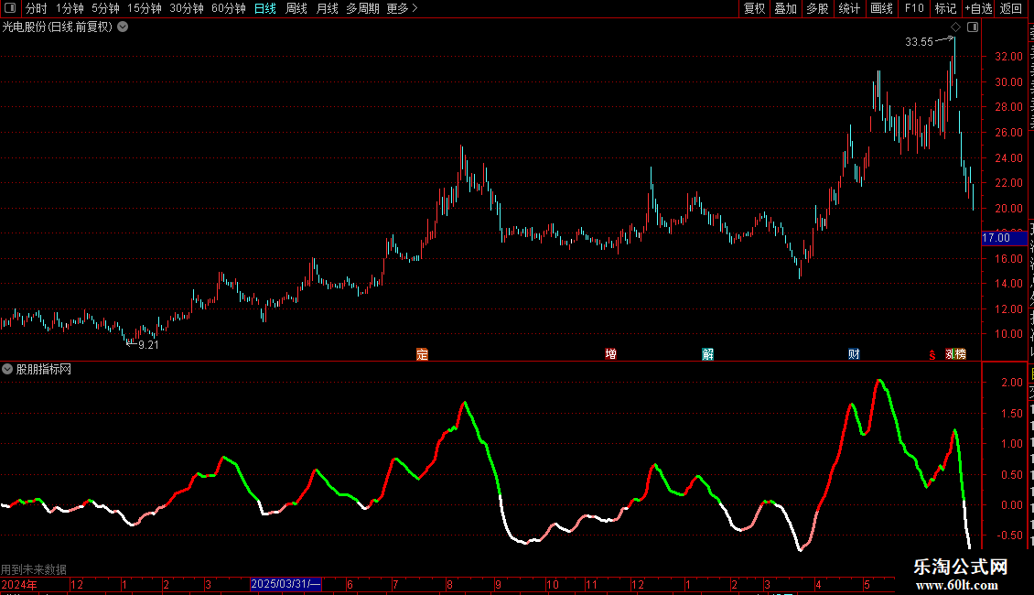Click the 30.00 price axis label
The width and height of the screenshot is (1034, 595).
coord(1008,82)
